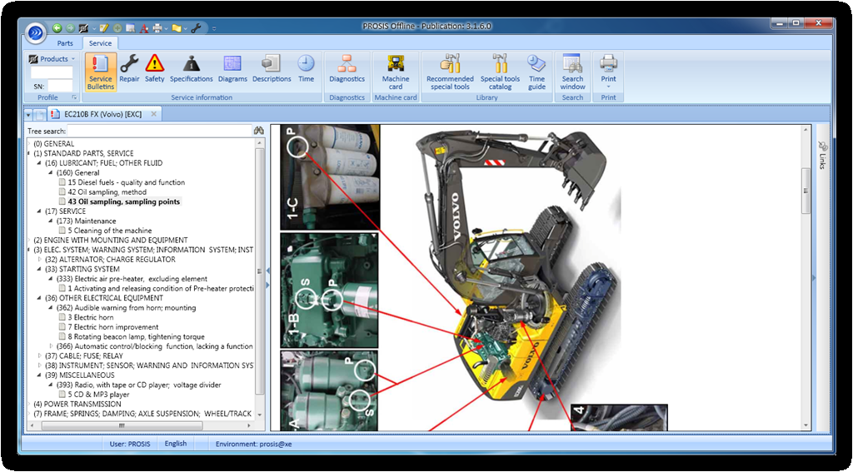
Task: Open the Time guide library
Action: (536, 72)
